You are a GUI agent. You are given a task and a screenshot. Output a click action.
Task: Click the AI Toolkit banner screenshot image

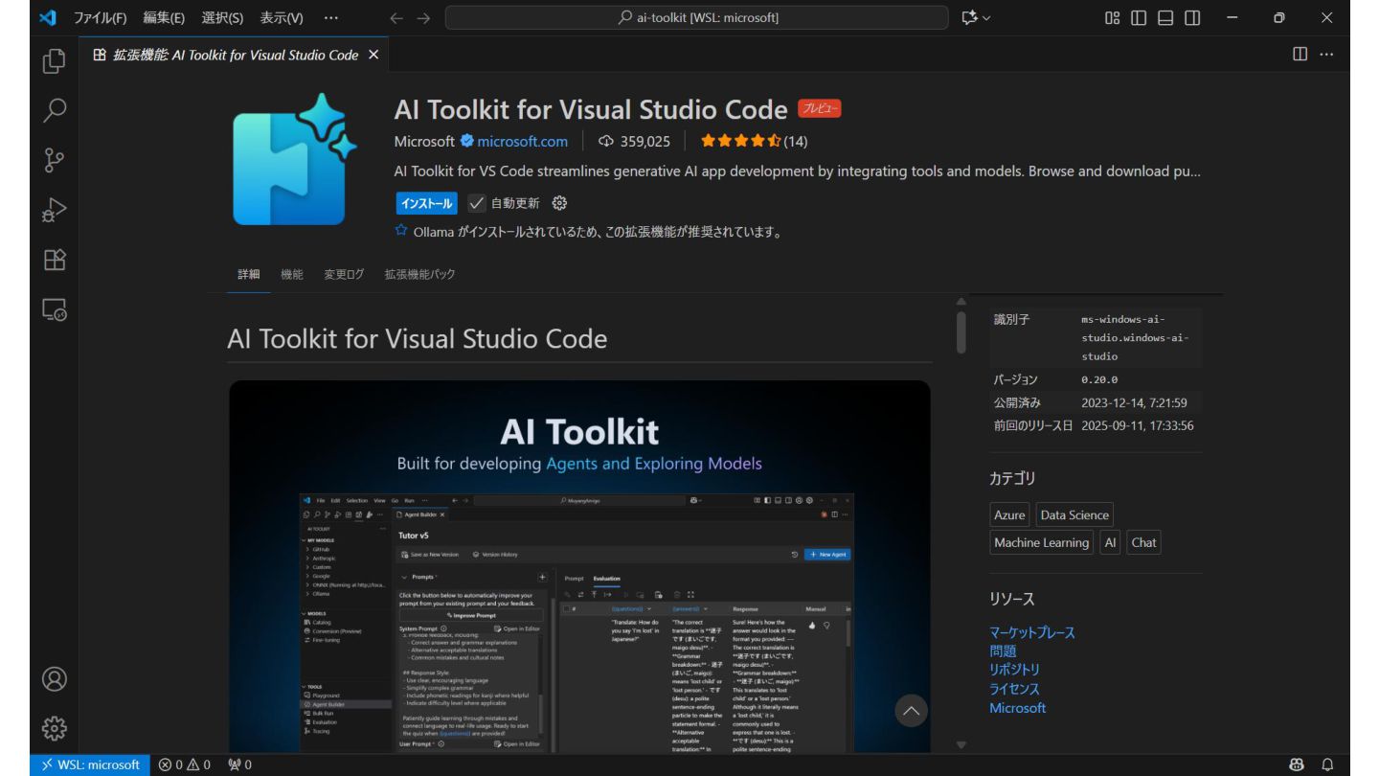tap(579, 566)
